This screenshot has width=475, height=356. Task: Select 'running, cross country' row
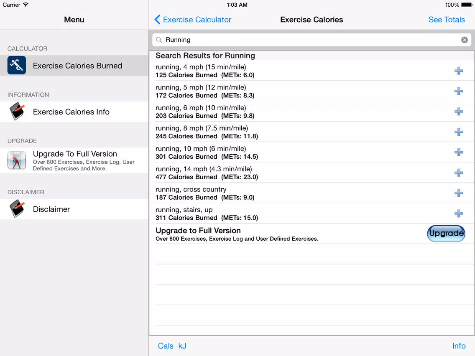(312, 193)
